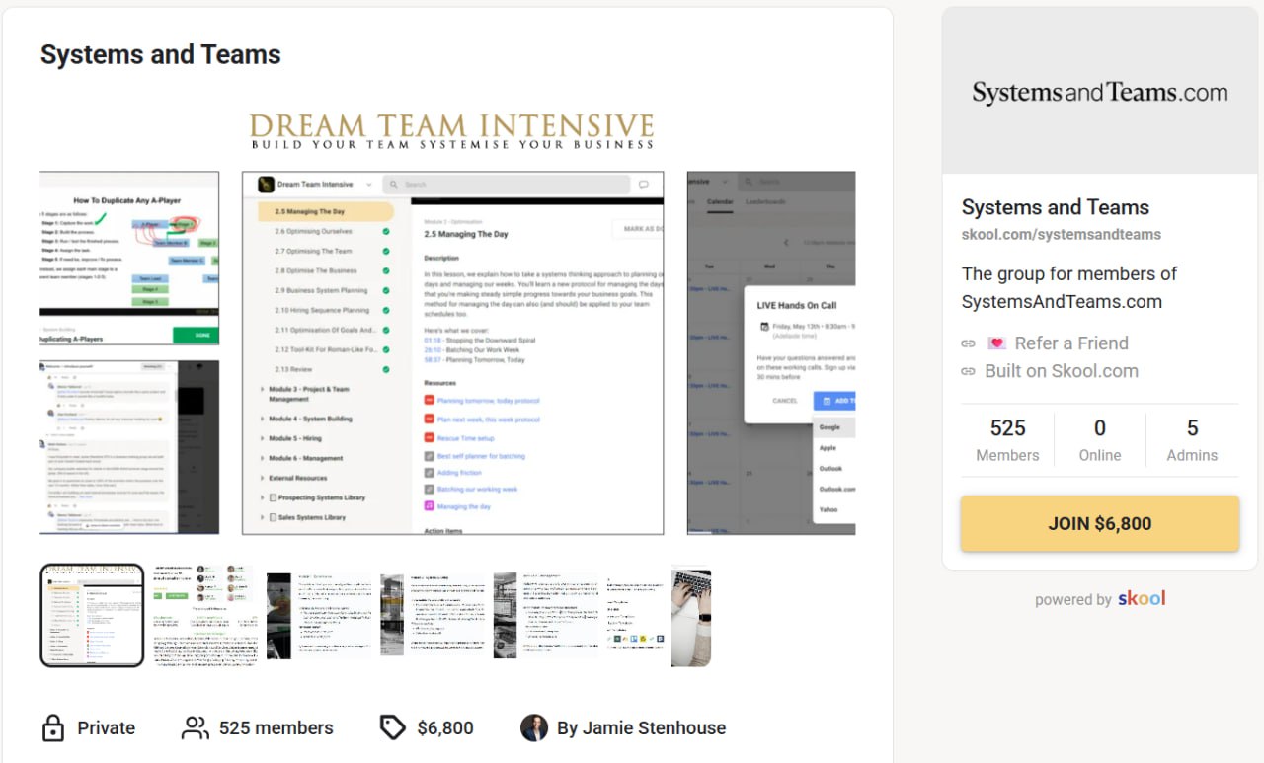
Task: Toggle completion check on 2.9 Business System Planning
Action: [x=386, y=291]
